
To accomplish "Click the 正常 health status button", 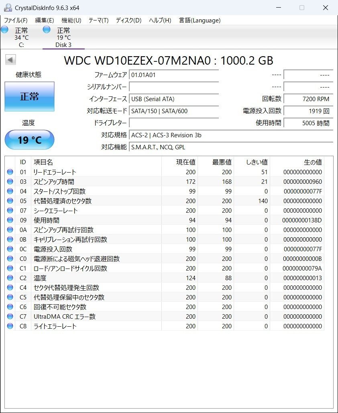I will [x=30, y=96].
